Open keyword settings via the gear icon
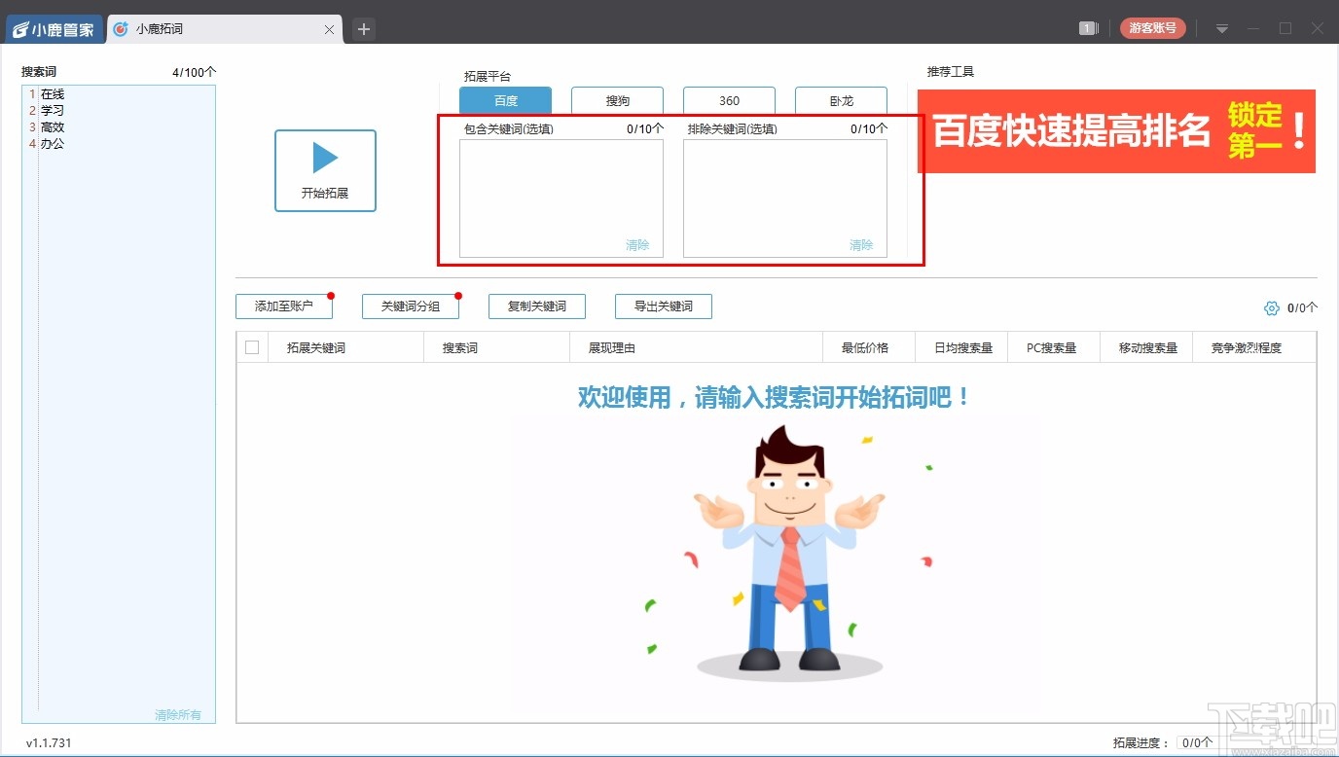The image size is (1339, 757). click(x=1271, y=307)
